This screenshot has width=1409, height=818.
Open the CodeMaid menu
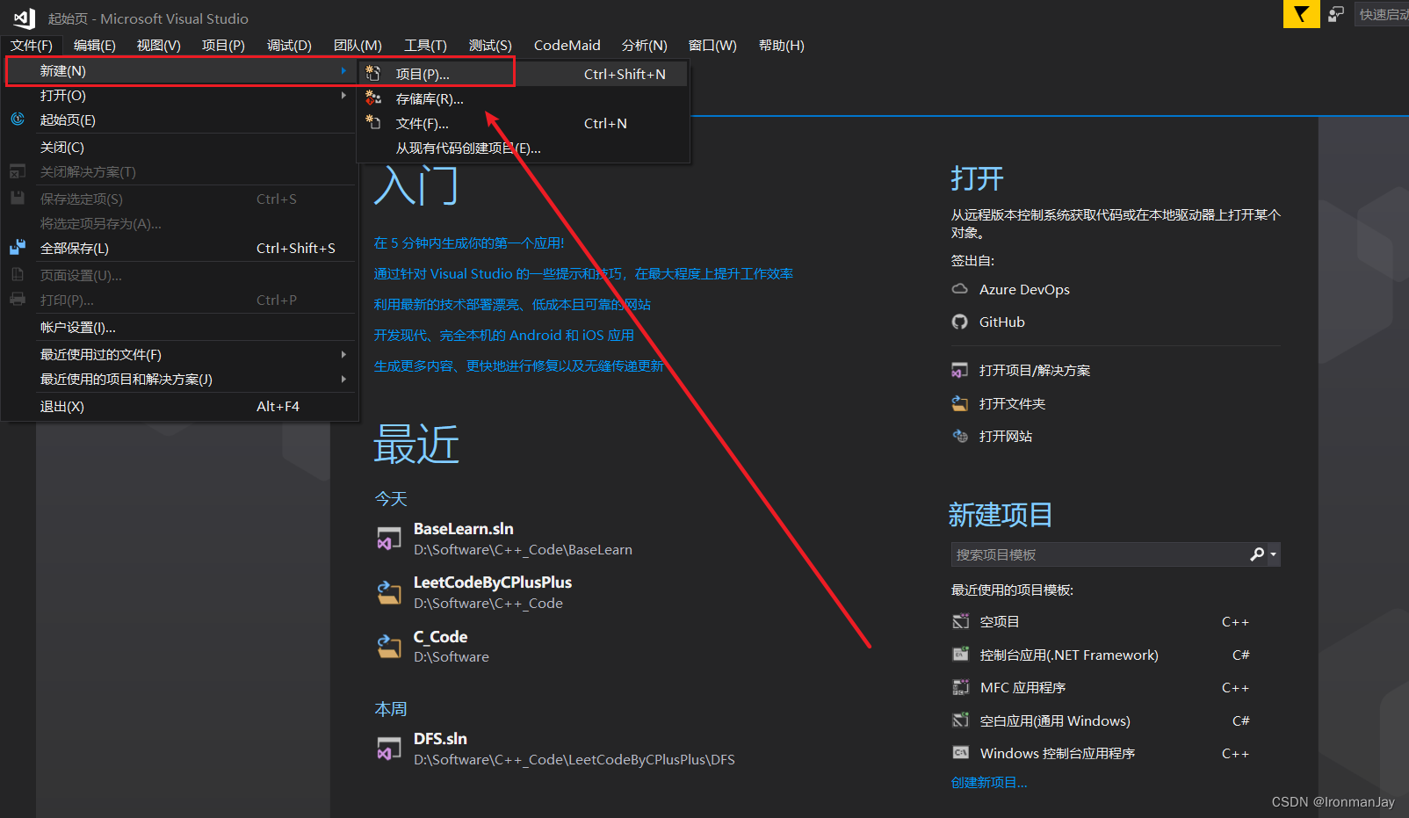click(x=567, y=45)
